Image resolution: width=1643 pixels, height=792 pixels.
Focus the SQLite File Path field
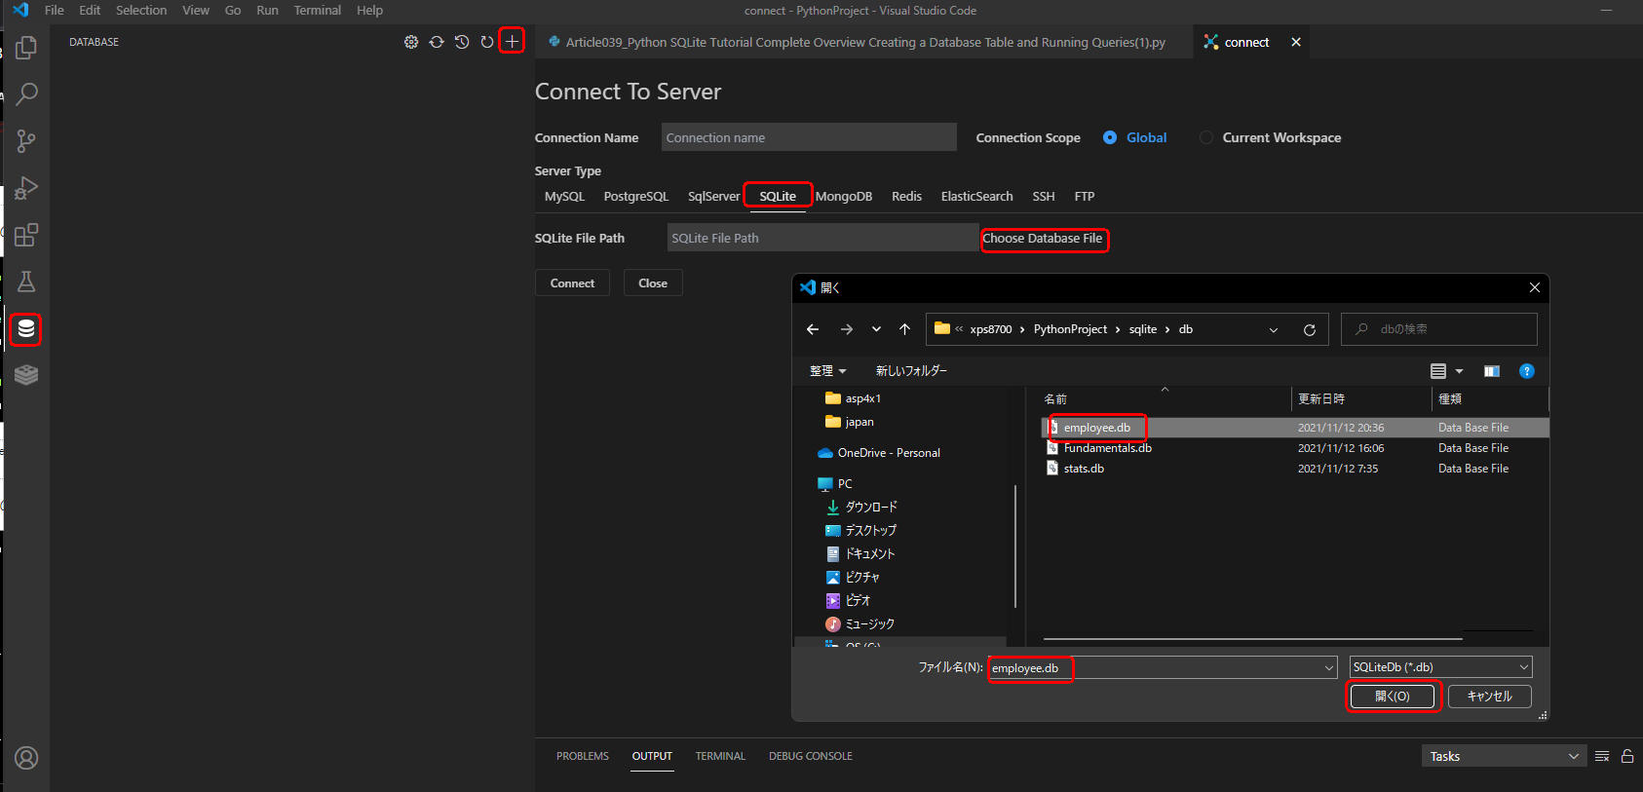pyautogui.click(x=822, y=238)
